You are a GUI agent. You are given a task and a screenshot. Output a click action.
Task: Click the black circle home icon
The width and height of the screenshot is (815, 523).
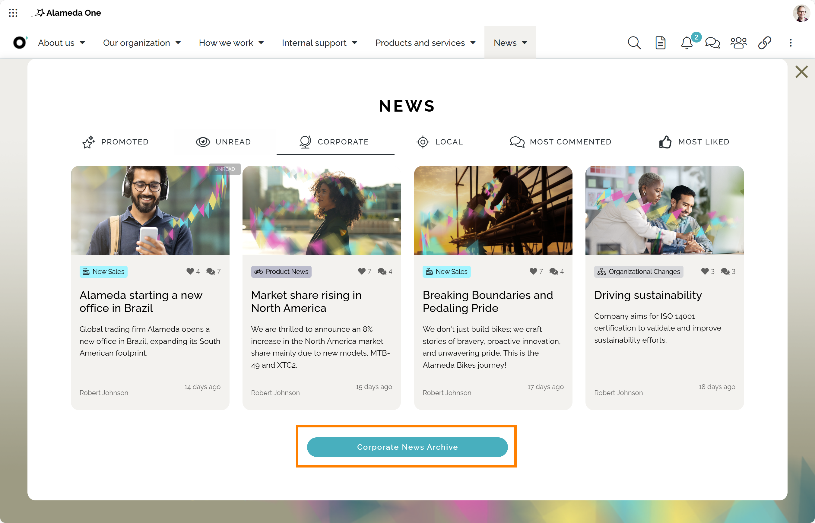20,43
